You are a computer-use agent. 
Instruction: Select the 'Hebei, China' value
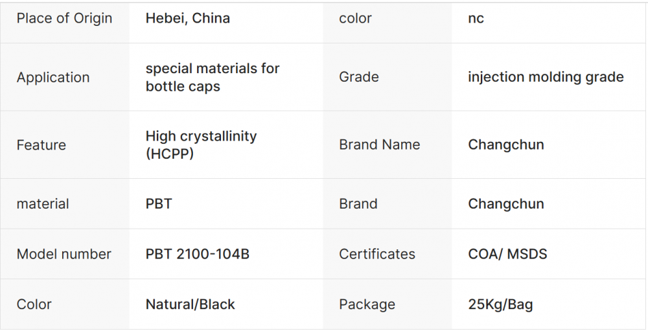coord(188,18)
